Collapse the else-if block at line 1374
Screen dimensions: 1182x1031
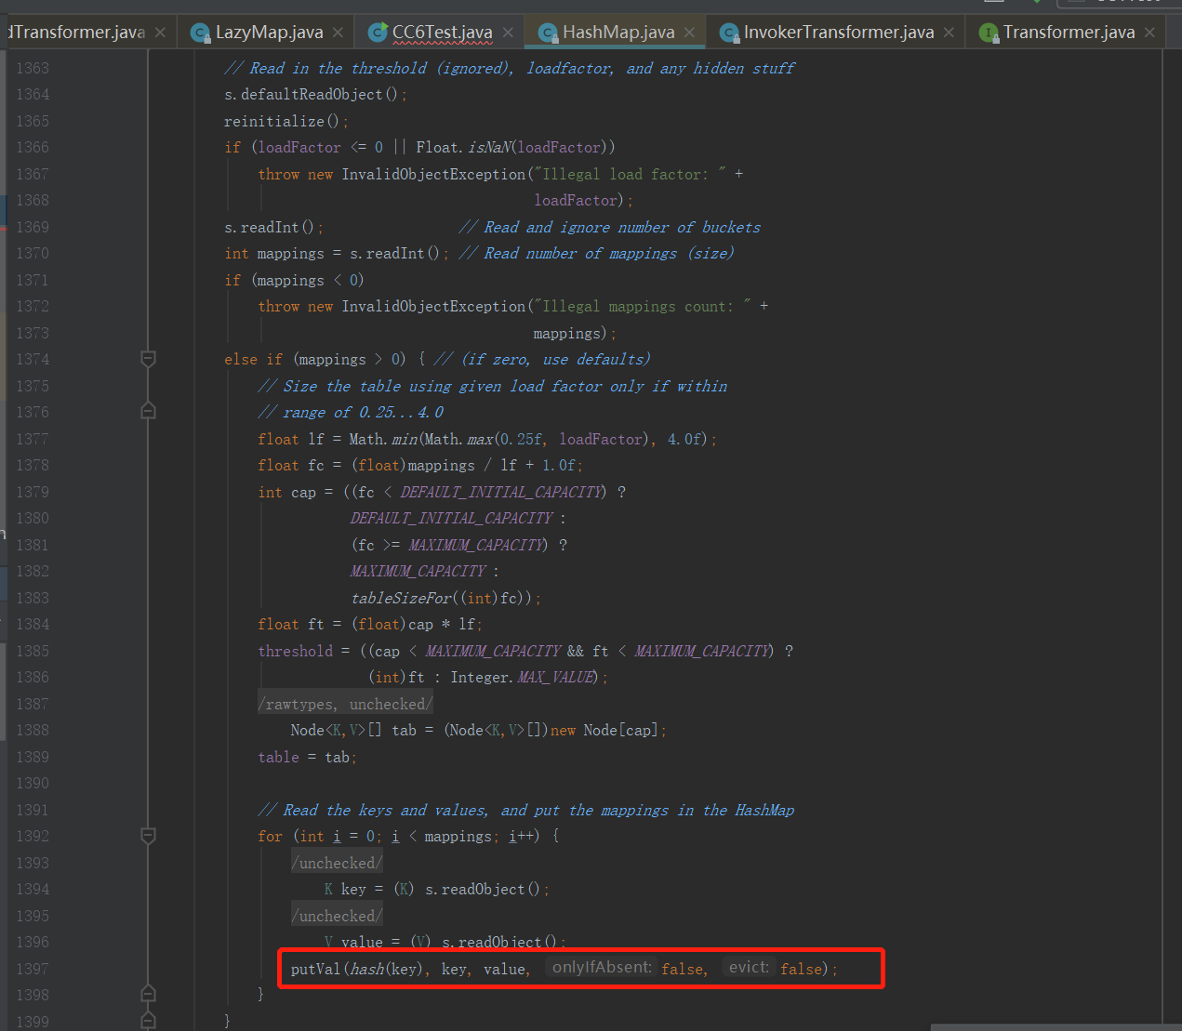coord(148,359)
